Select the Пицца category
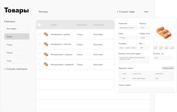Viewport: 177px width, 112px height. (17, 45)
